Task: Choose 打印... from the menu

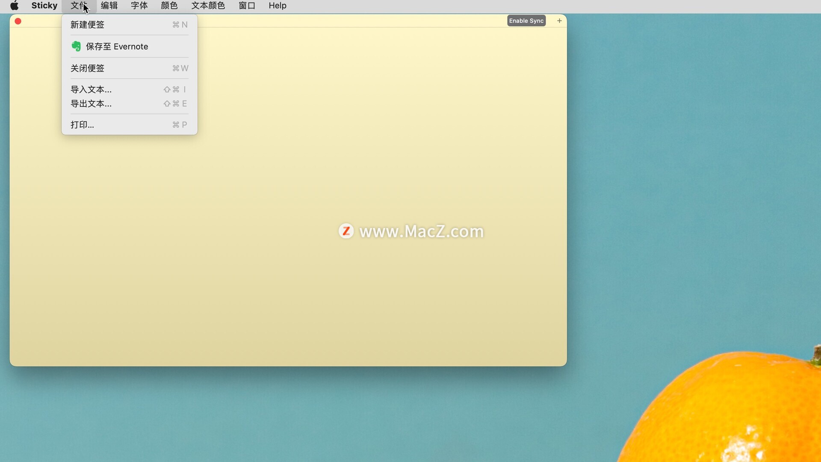Action: pos(130,125)
